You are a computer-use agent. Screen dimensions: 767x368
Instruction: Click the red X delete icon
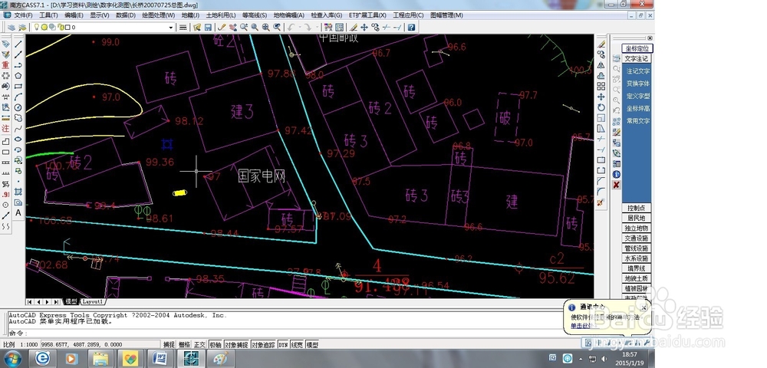617,185
